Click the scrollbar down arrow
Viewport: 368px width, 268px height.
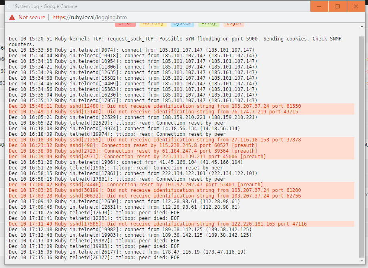[362, 261]
